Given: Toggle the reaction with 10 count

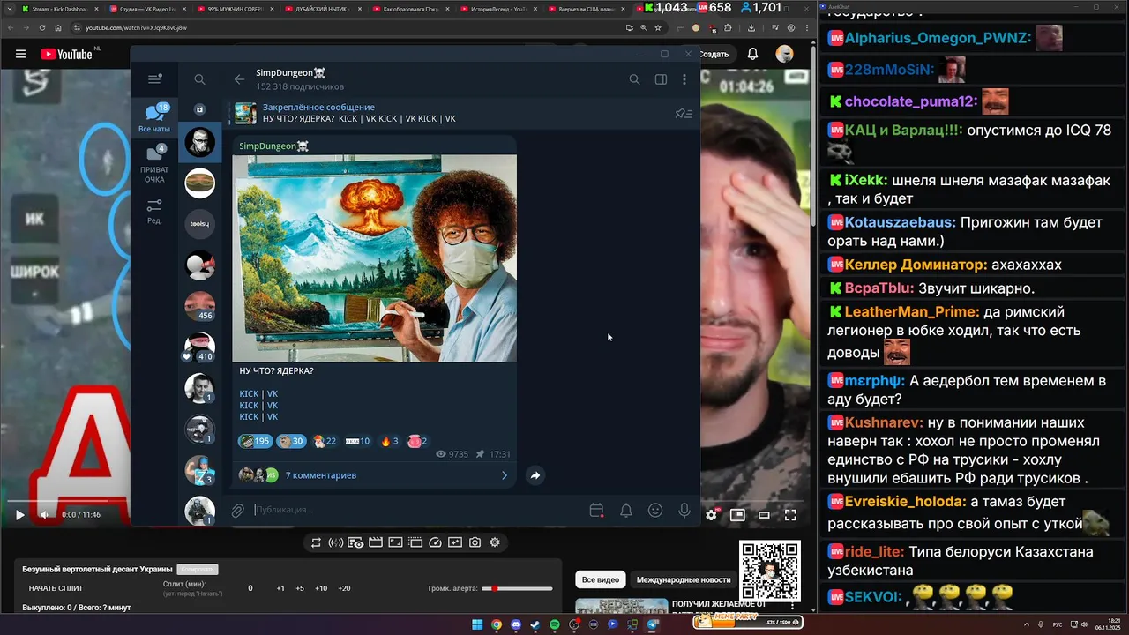Looking at the screenshot, I should [358, 441].
